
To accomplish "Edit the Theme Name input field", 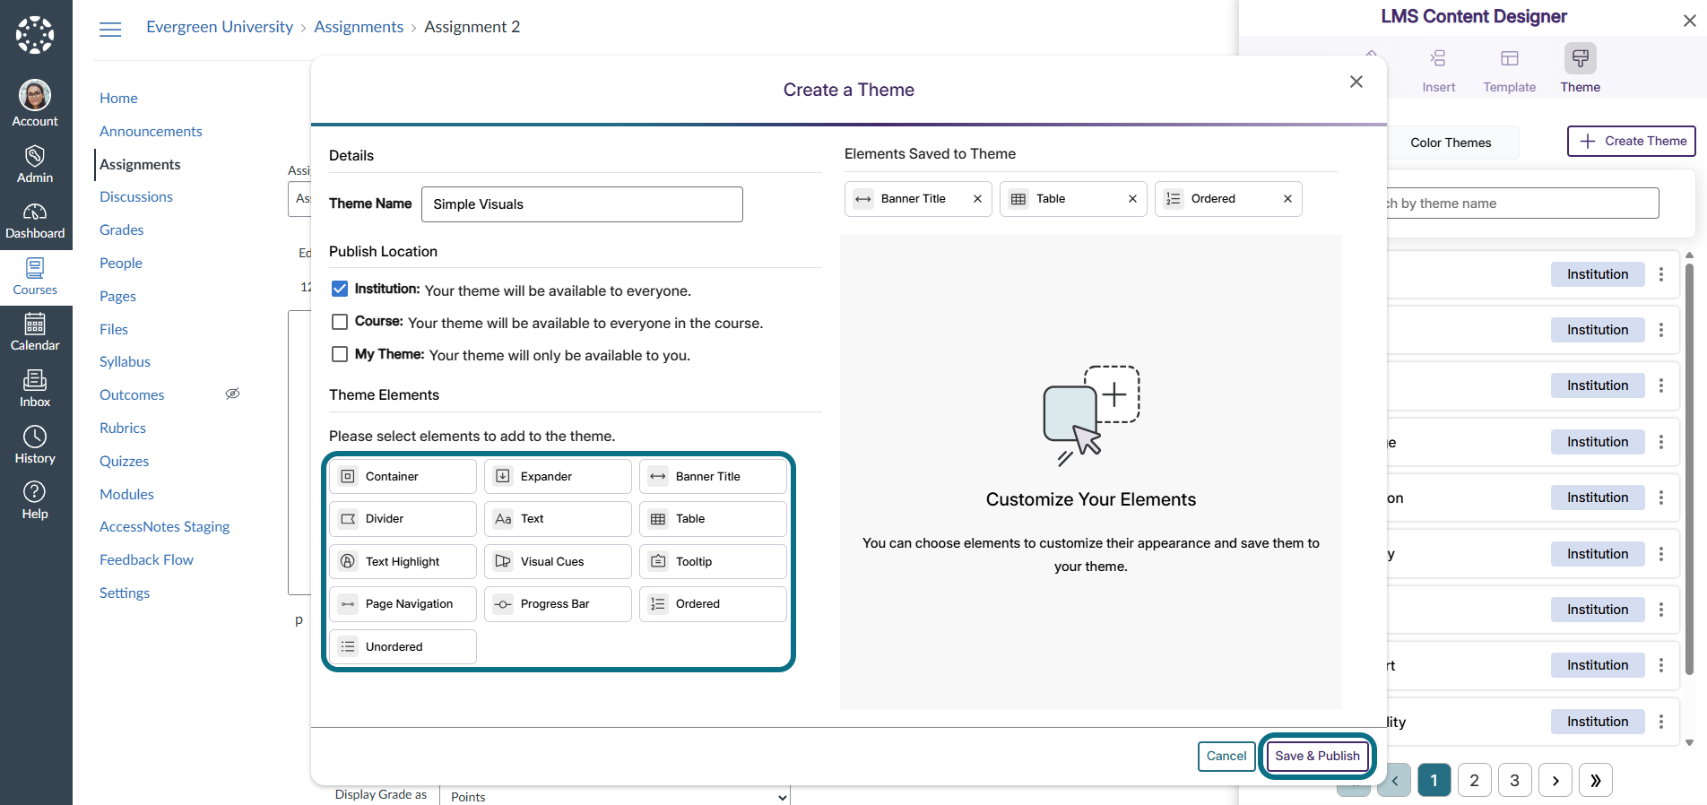I will pos(582,204).
